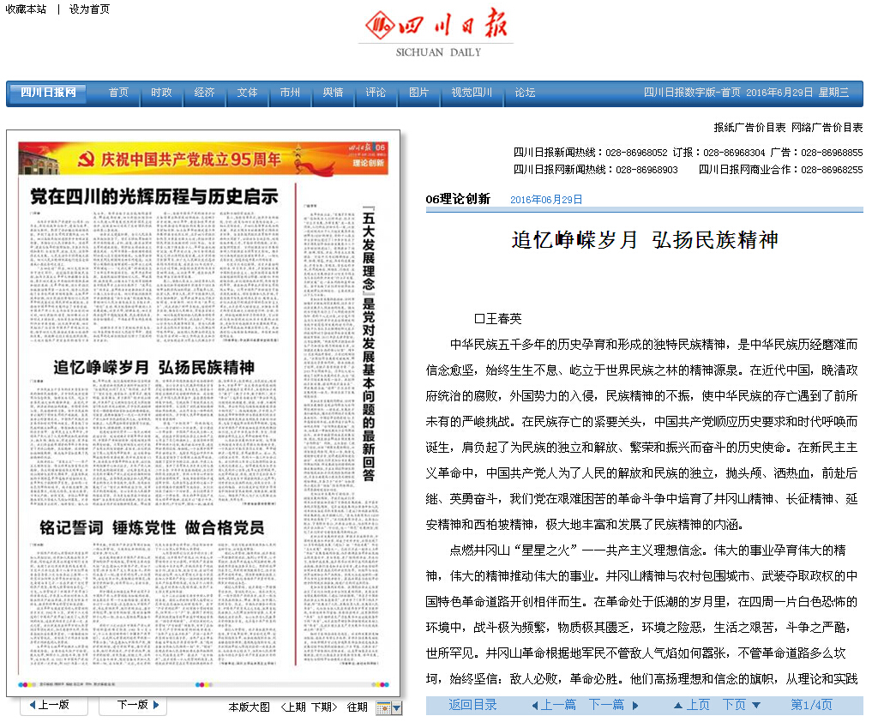Screen dimensions: 884x722
Task: Click 设为首页 link
Action: (90, 9)
